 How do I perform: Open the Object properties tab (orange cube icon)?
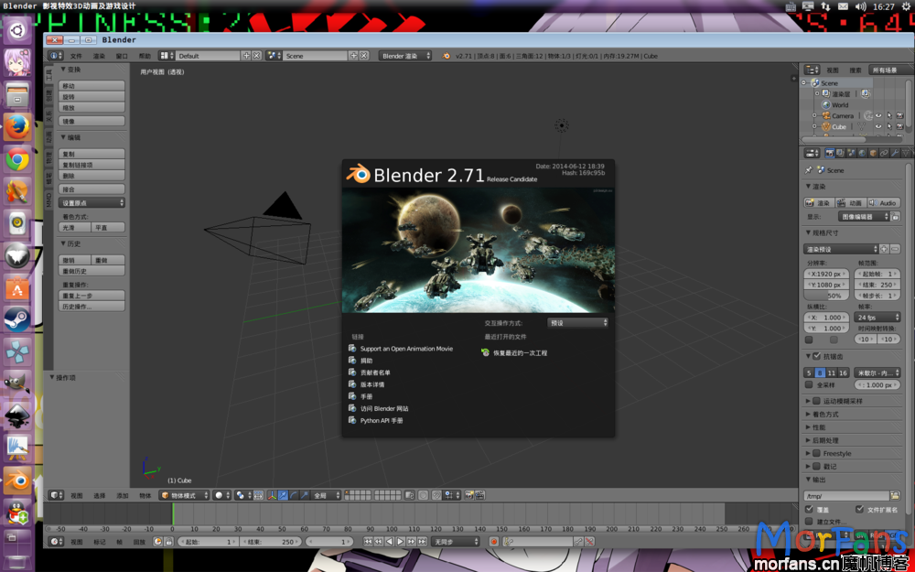coord(872,153)
